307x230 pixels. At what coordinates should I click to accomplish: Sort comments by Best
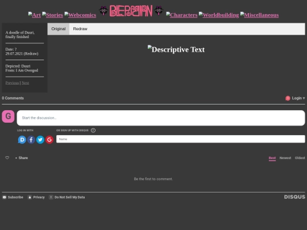pos(272,158)
